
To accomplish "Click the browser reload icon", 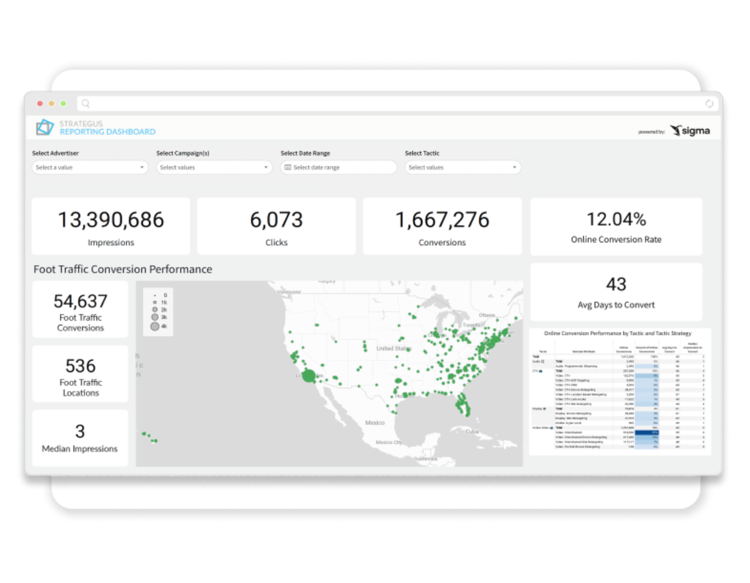I will click(x=709, y=103).
